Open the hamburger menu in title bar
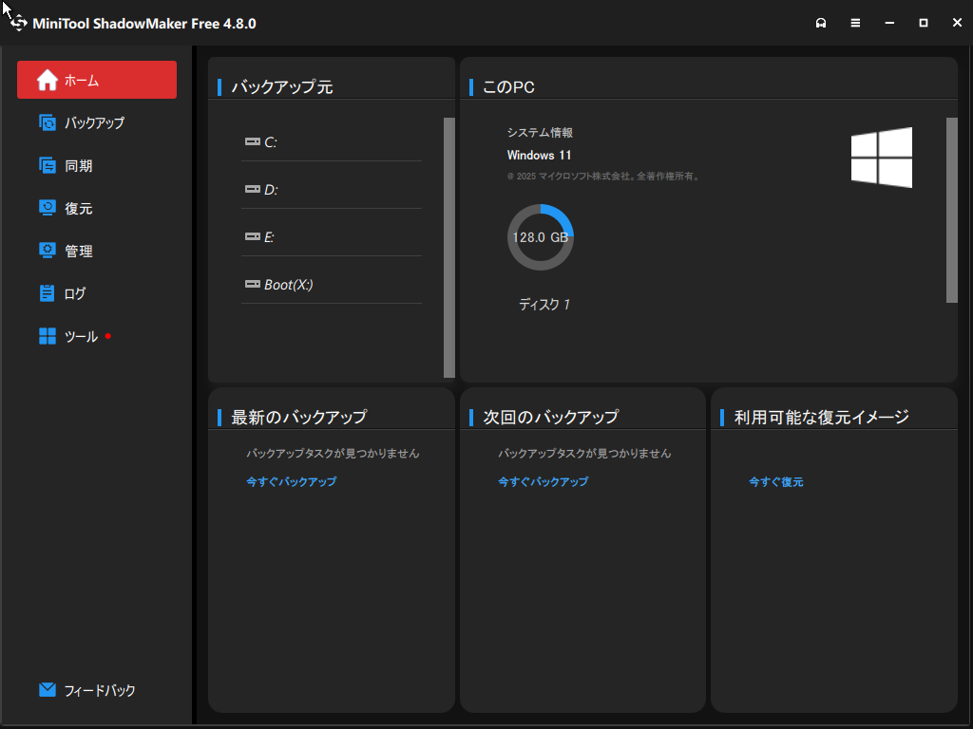973x729 pixels. tap(855, 23)
